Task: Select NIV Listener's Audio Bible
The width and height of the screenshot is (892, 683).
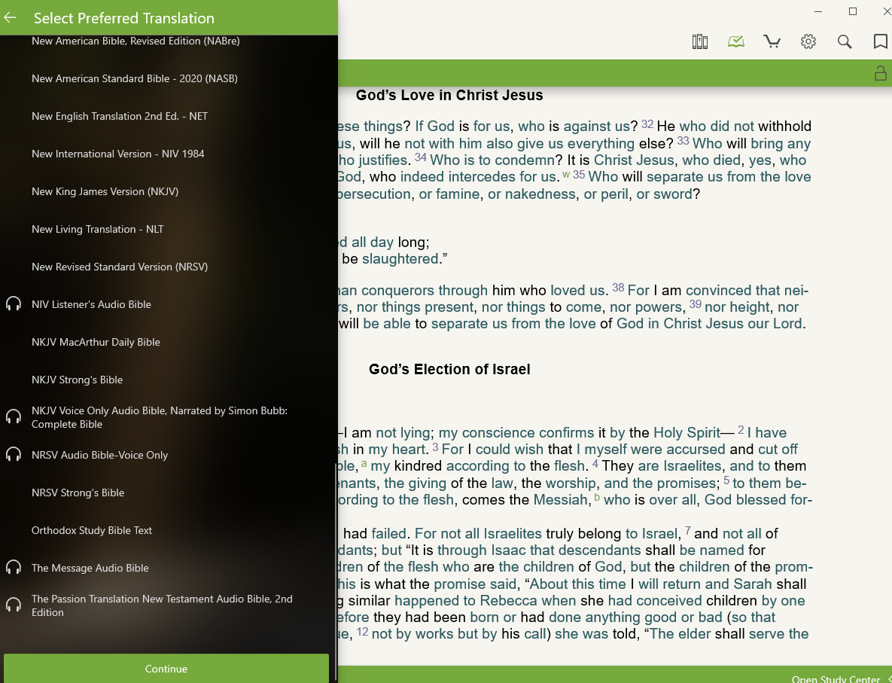Action: coord(91,304)
